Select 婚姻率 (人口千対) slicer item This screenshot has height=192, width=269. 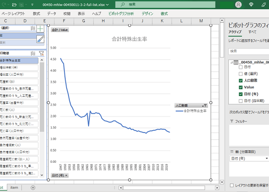click(19, 74)
